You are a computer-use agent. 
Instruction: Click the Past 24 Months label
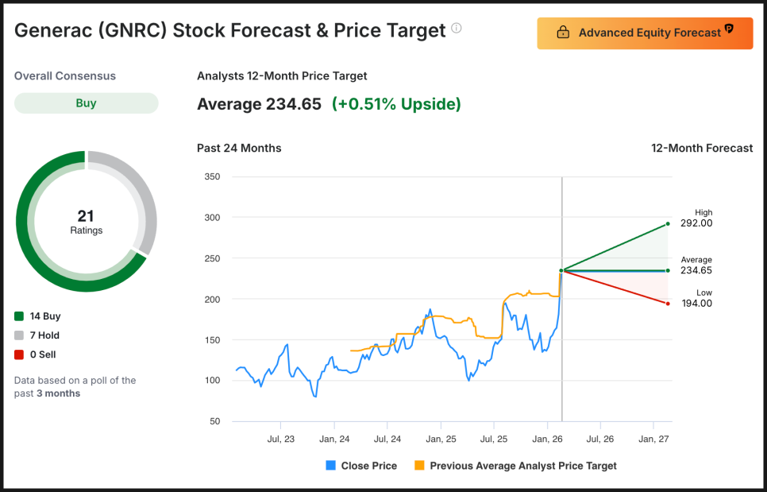click(x=239, y=148)
